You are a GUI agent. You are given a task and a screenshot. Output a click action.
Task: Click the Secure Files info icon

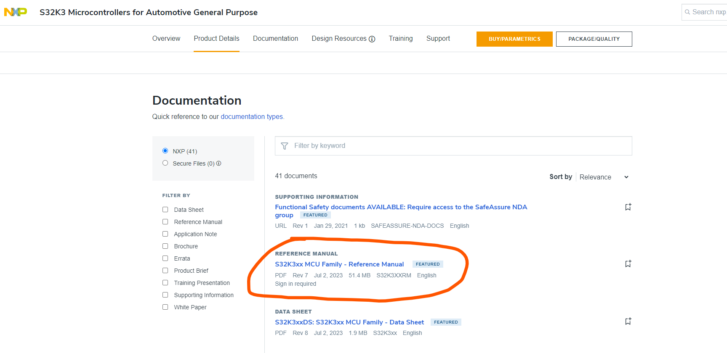click(219, 163)
